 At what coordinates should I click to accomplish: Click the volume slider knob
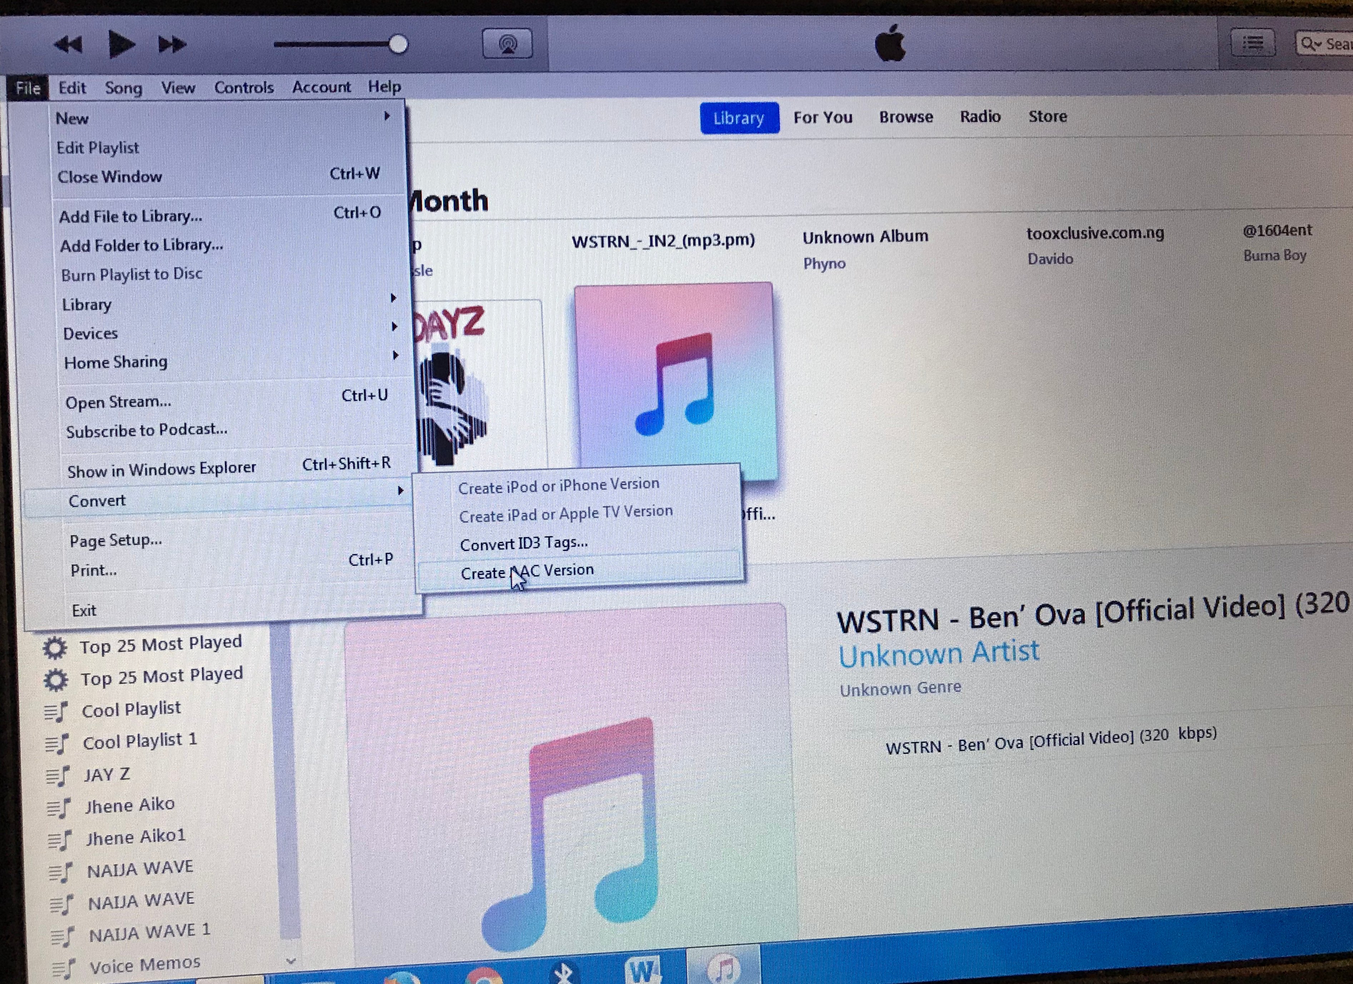click(x=397, y=44)
